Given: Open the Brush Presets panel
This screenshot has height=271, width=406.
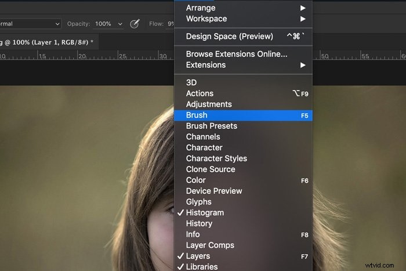Looking at the screenshot, I should (x=243, y=126).
